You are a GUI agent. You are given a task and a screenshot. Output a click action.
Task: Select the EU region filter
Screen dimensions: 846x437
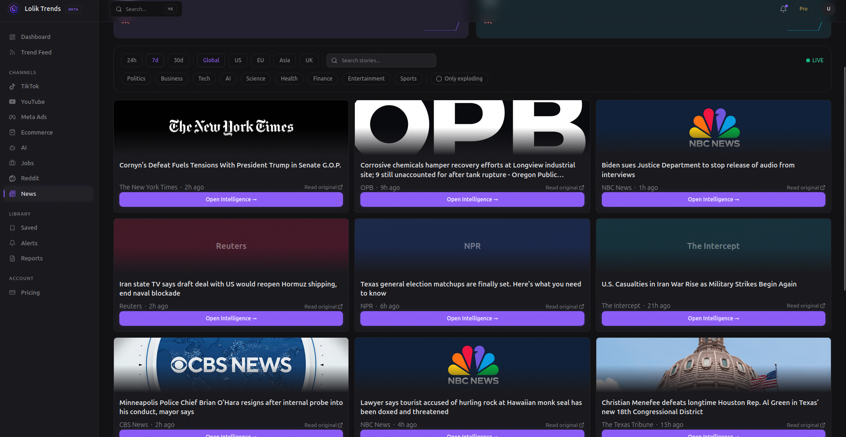260,60
